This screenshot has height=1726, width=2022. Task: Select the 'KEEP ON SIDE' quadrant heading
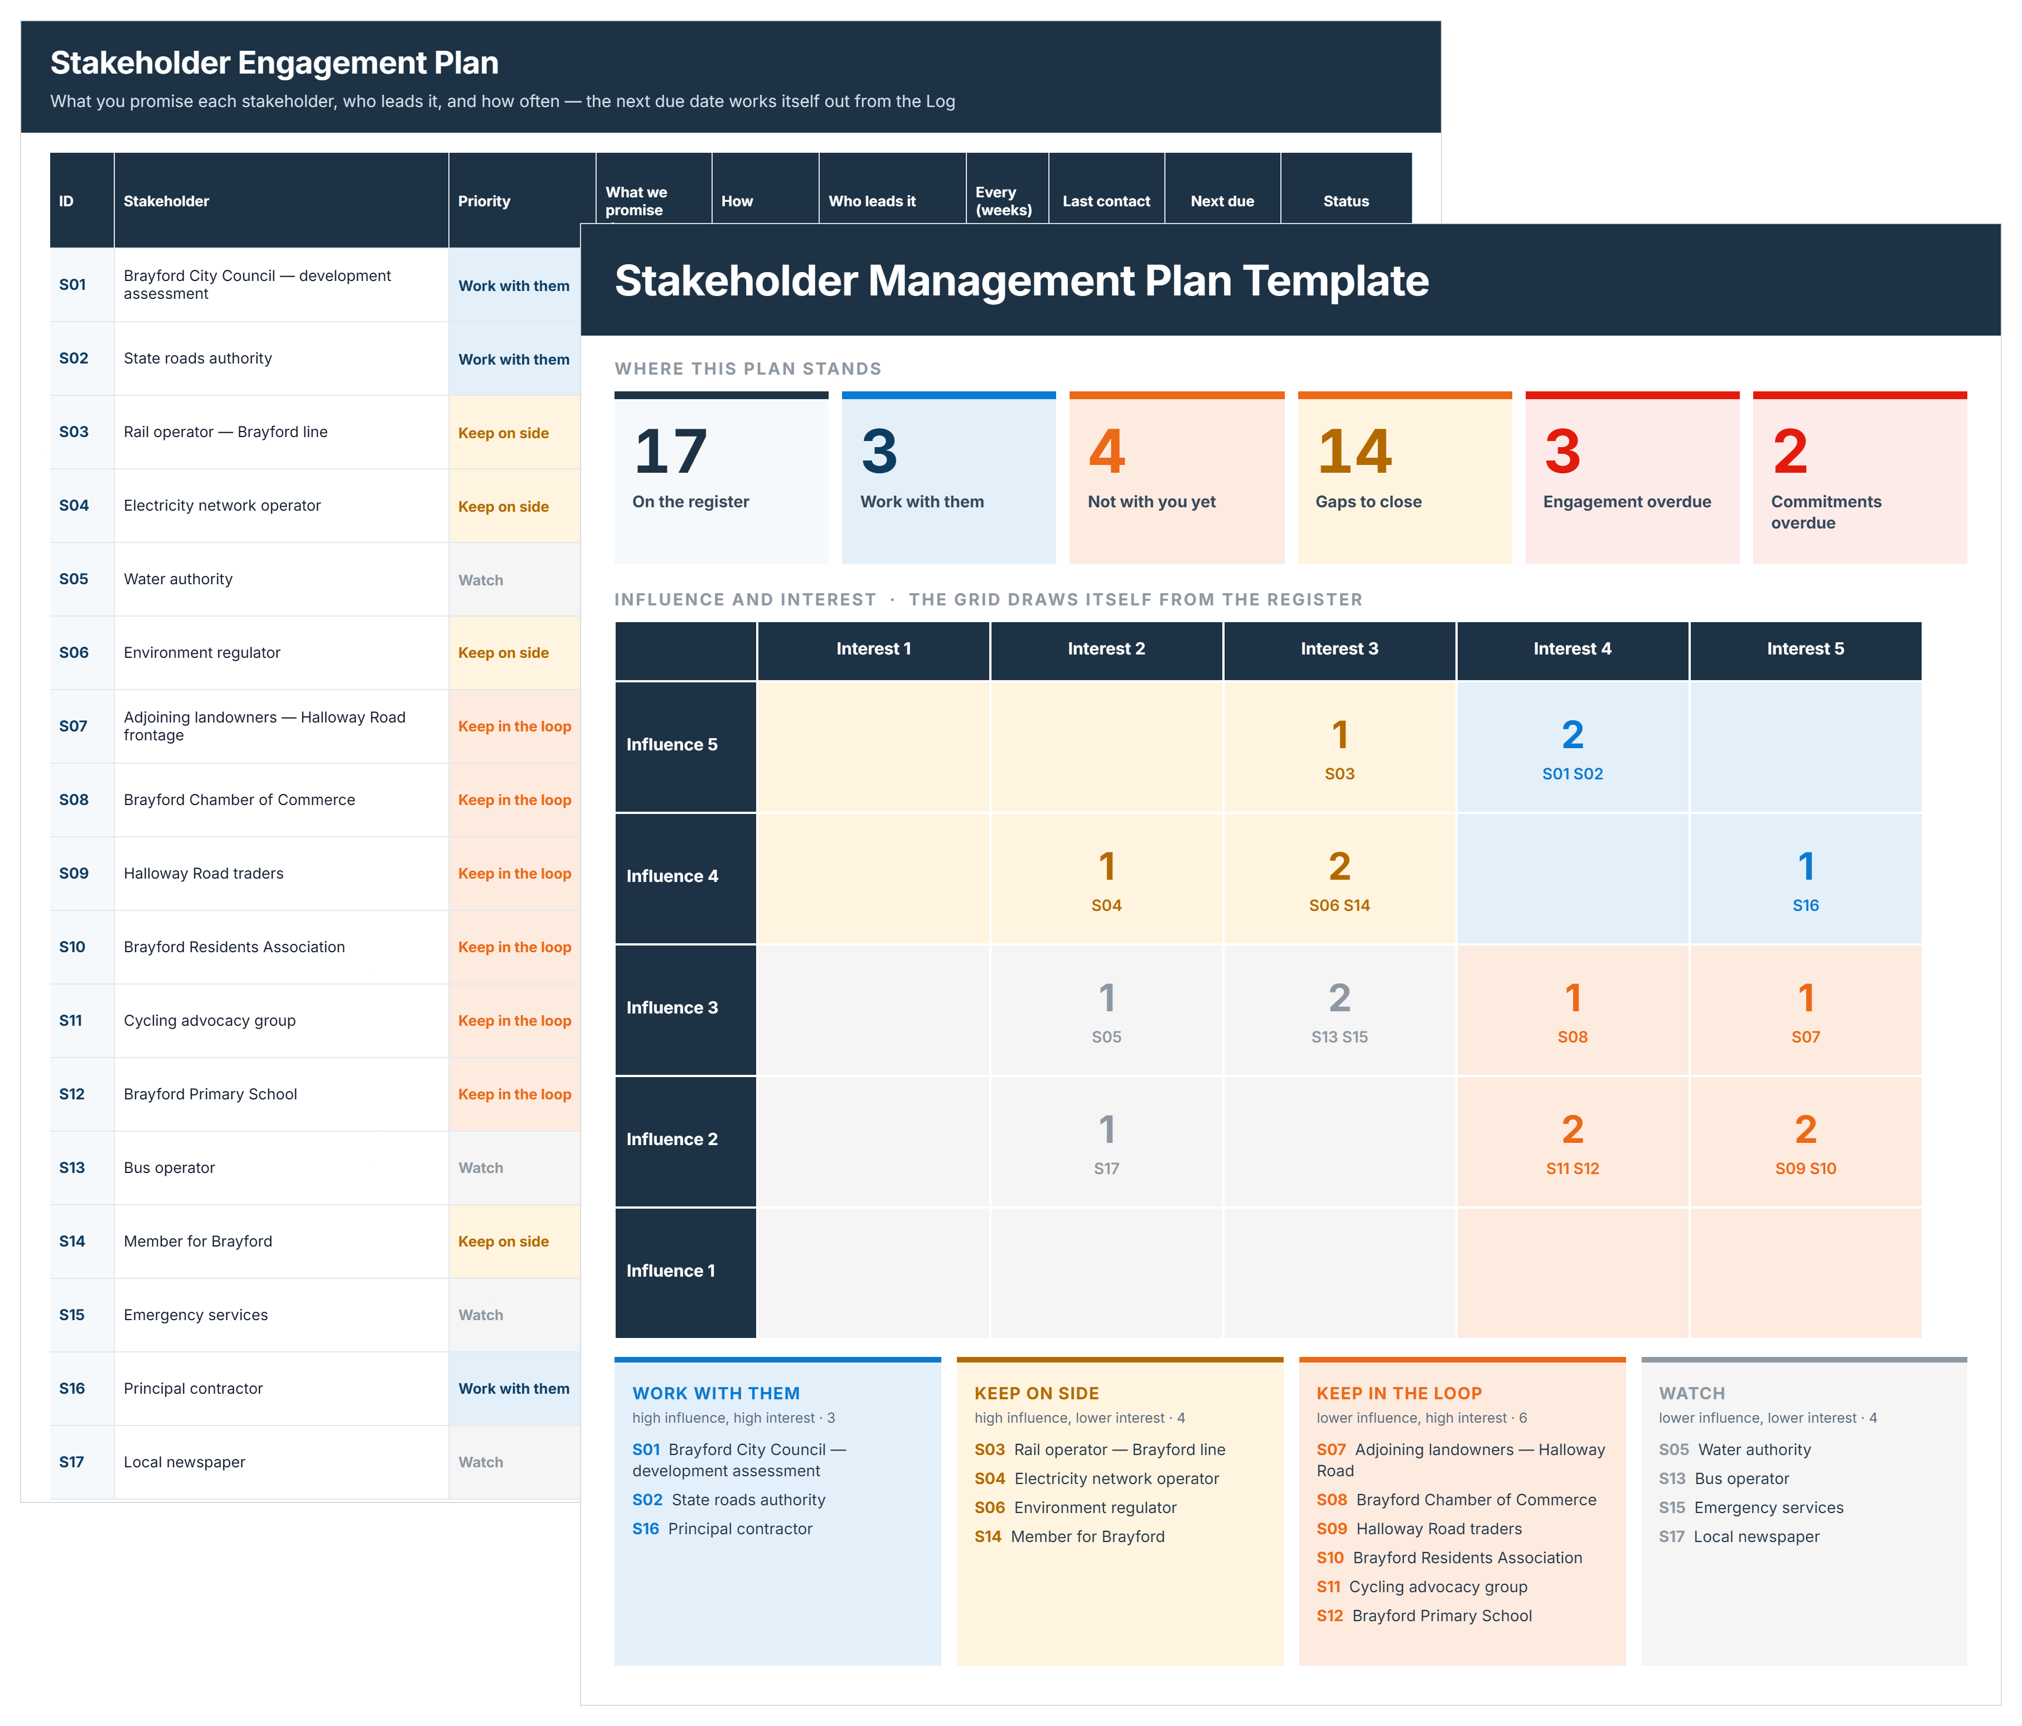coord(1036,1393)
